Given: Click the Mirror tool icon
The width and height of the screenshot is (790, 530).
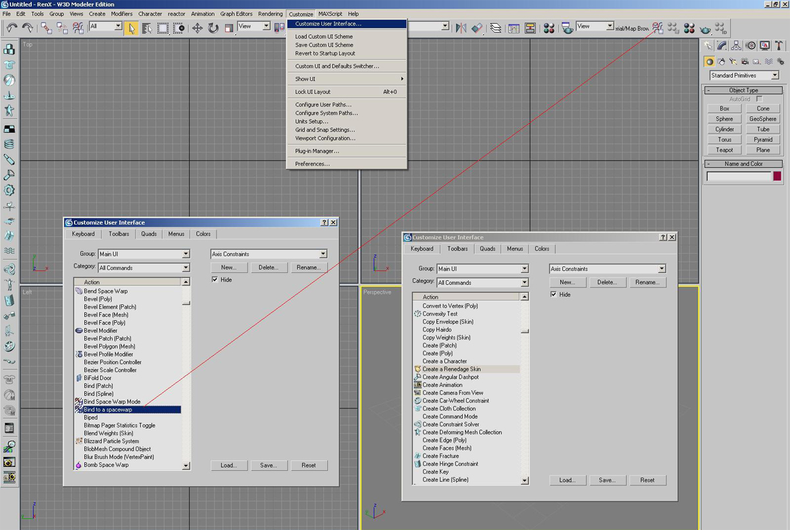Looking at the screenshot, I should coord(461,28).
